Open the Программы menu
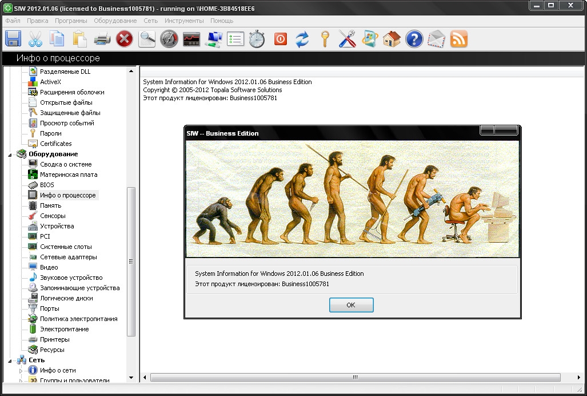 [71, 21]
